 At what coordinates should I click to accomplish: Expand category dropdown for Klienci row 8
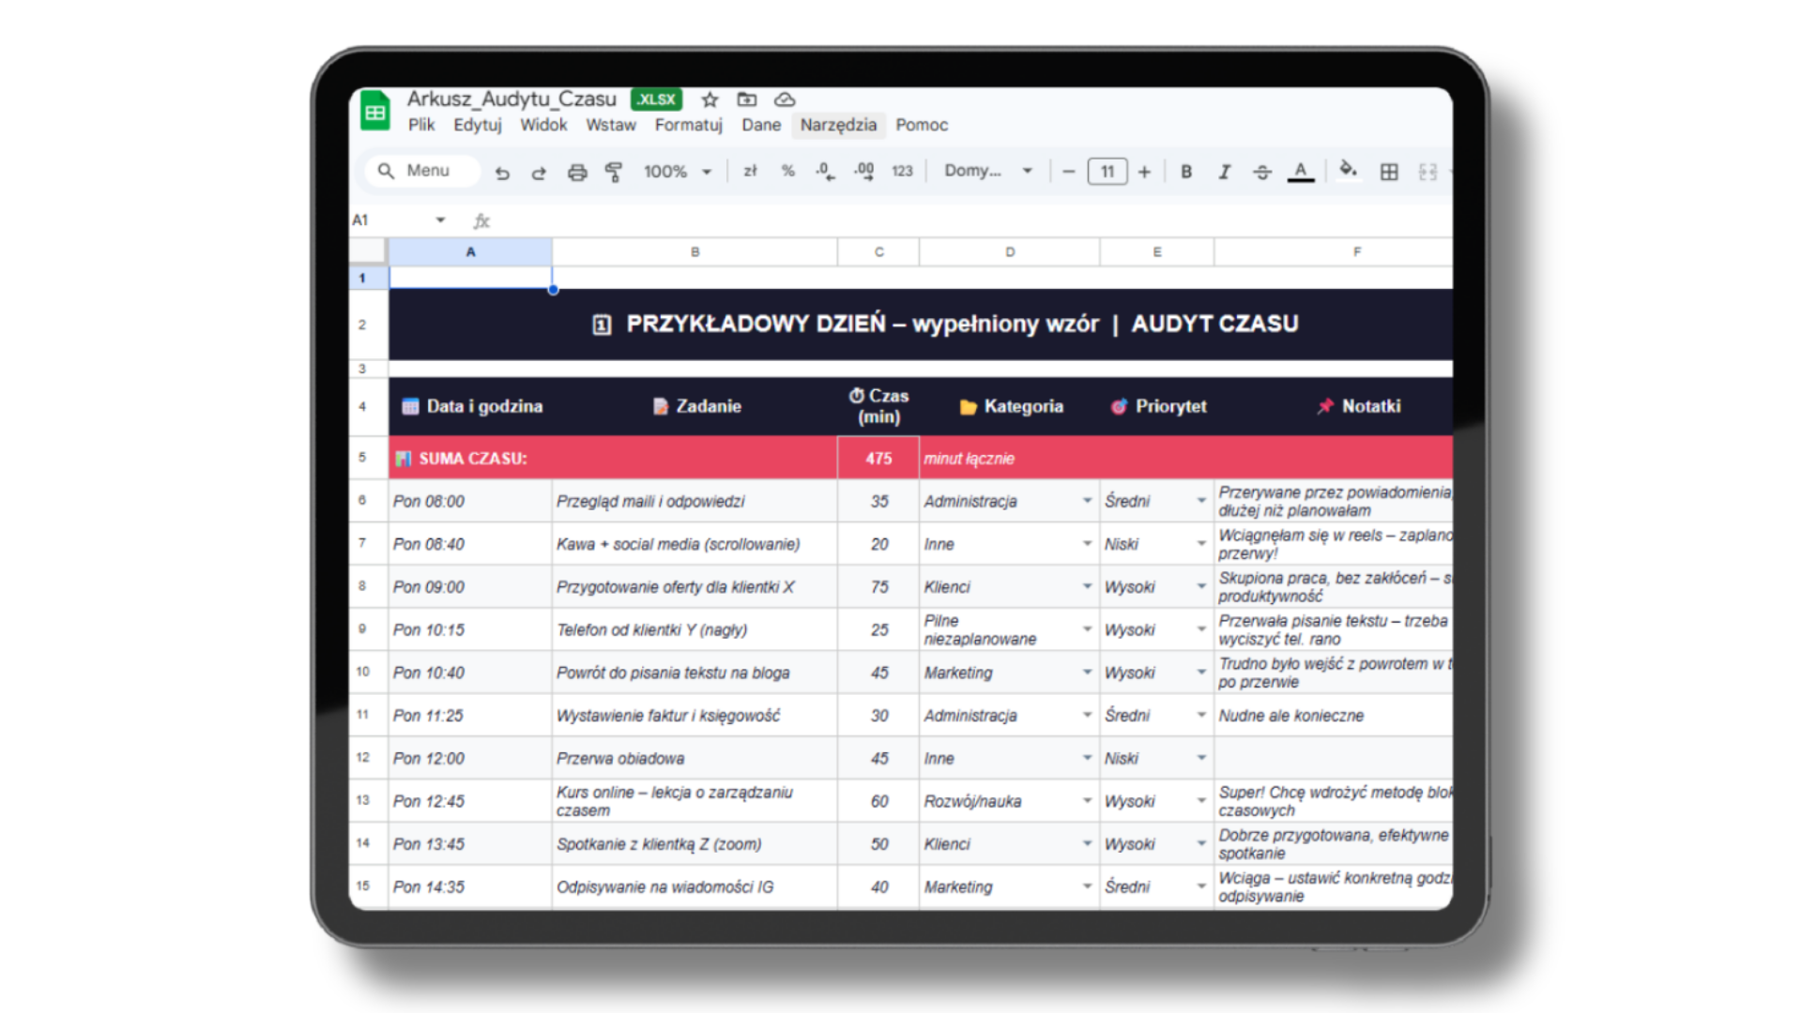pos(1087,586)
